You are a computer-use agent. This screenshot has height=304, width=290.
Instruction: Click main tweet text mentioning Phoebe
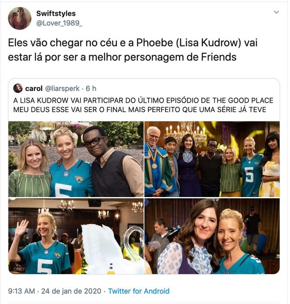pos(133,50)
